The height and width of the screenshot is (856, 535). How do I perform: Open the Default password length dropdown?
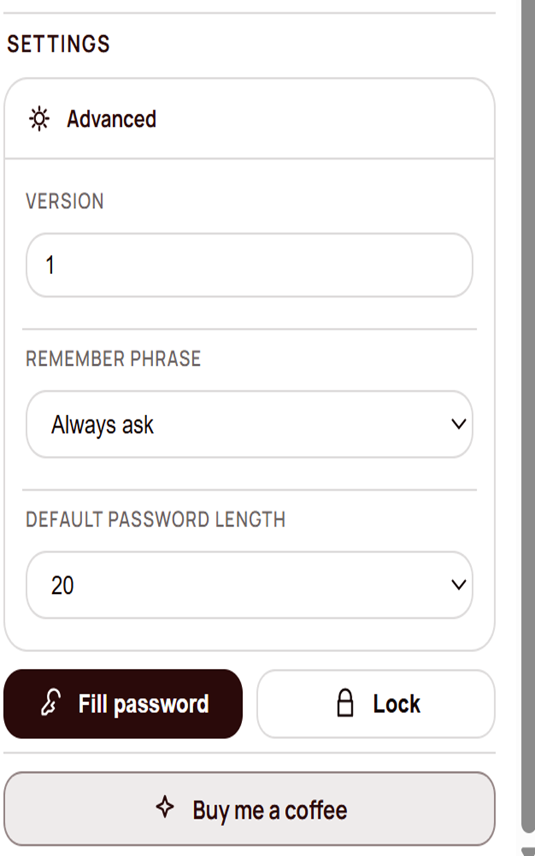tap(249, 584)
